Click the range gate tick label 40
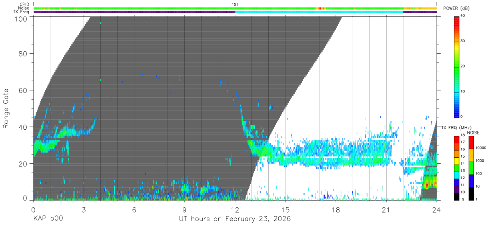491x227 pixels. pos(22,127)
